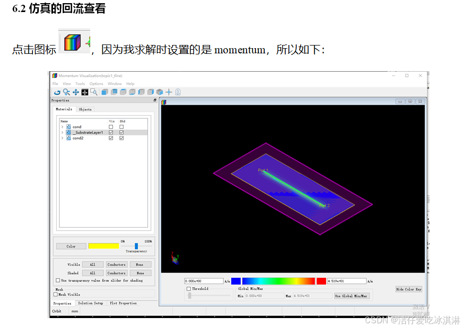Enable Use transparency value from slider for shading
Image resolution: width=462 pixels, height=328 pixels.
pos(58,280)
